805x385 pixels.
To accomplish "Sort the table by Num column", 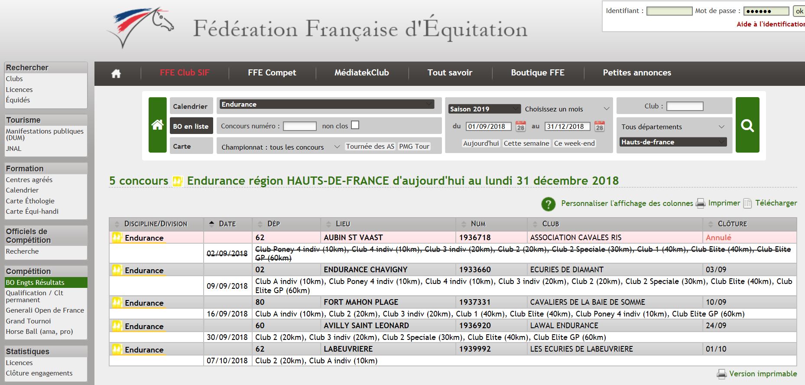I will pyautogui.click(x=491, y=224).
